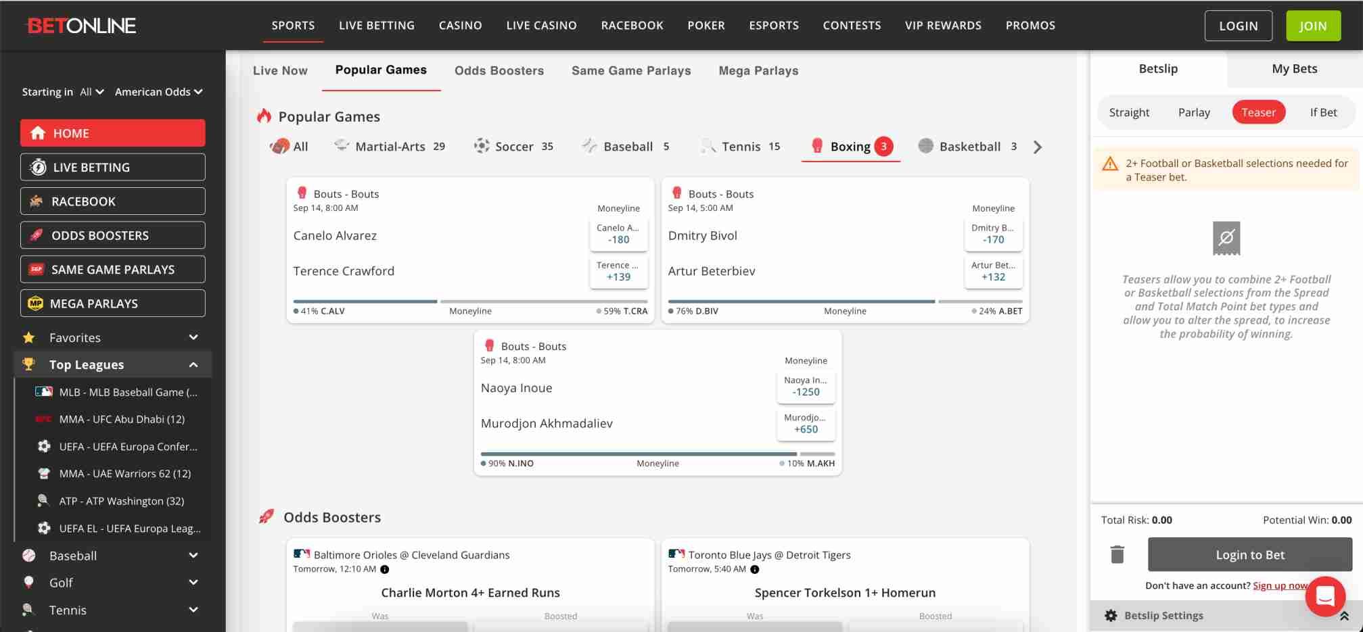Click the Odds Boosters rocket icon in sidebar

[x=37, y=235]
